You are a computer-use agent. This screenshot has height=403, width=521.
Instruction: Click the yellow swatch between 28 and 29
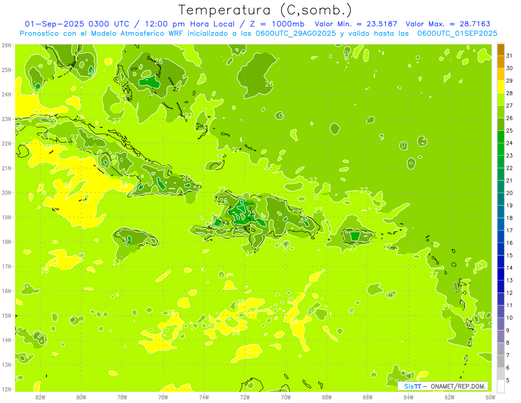501,87
